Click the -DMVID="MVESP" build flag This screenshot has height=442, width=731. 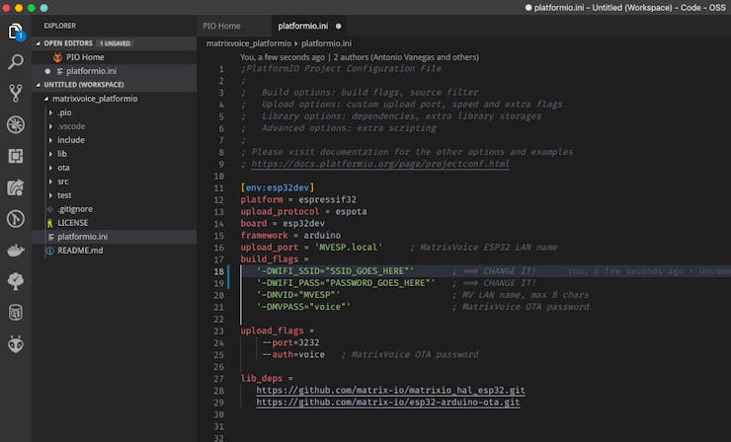tap(298, 295)
